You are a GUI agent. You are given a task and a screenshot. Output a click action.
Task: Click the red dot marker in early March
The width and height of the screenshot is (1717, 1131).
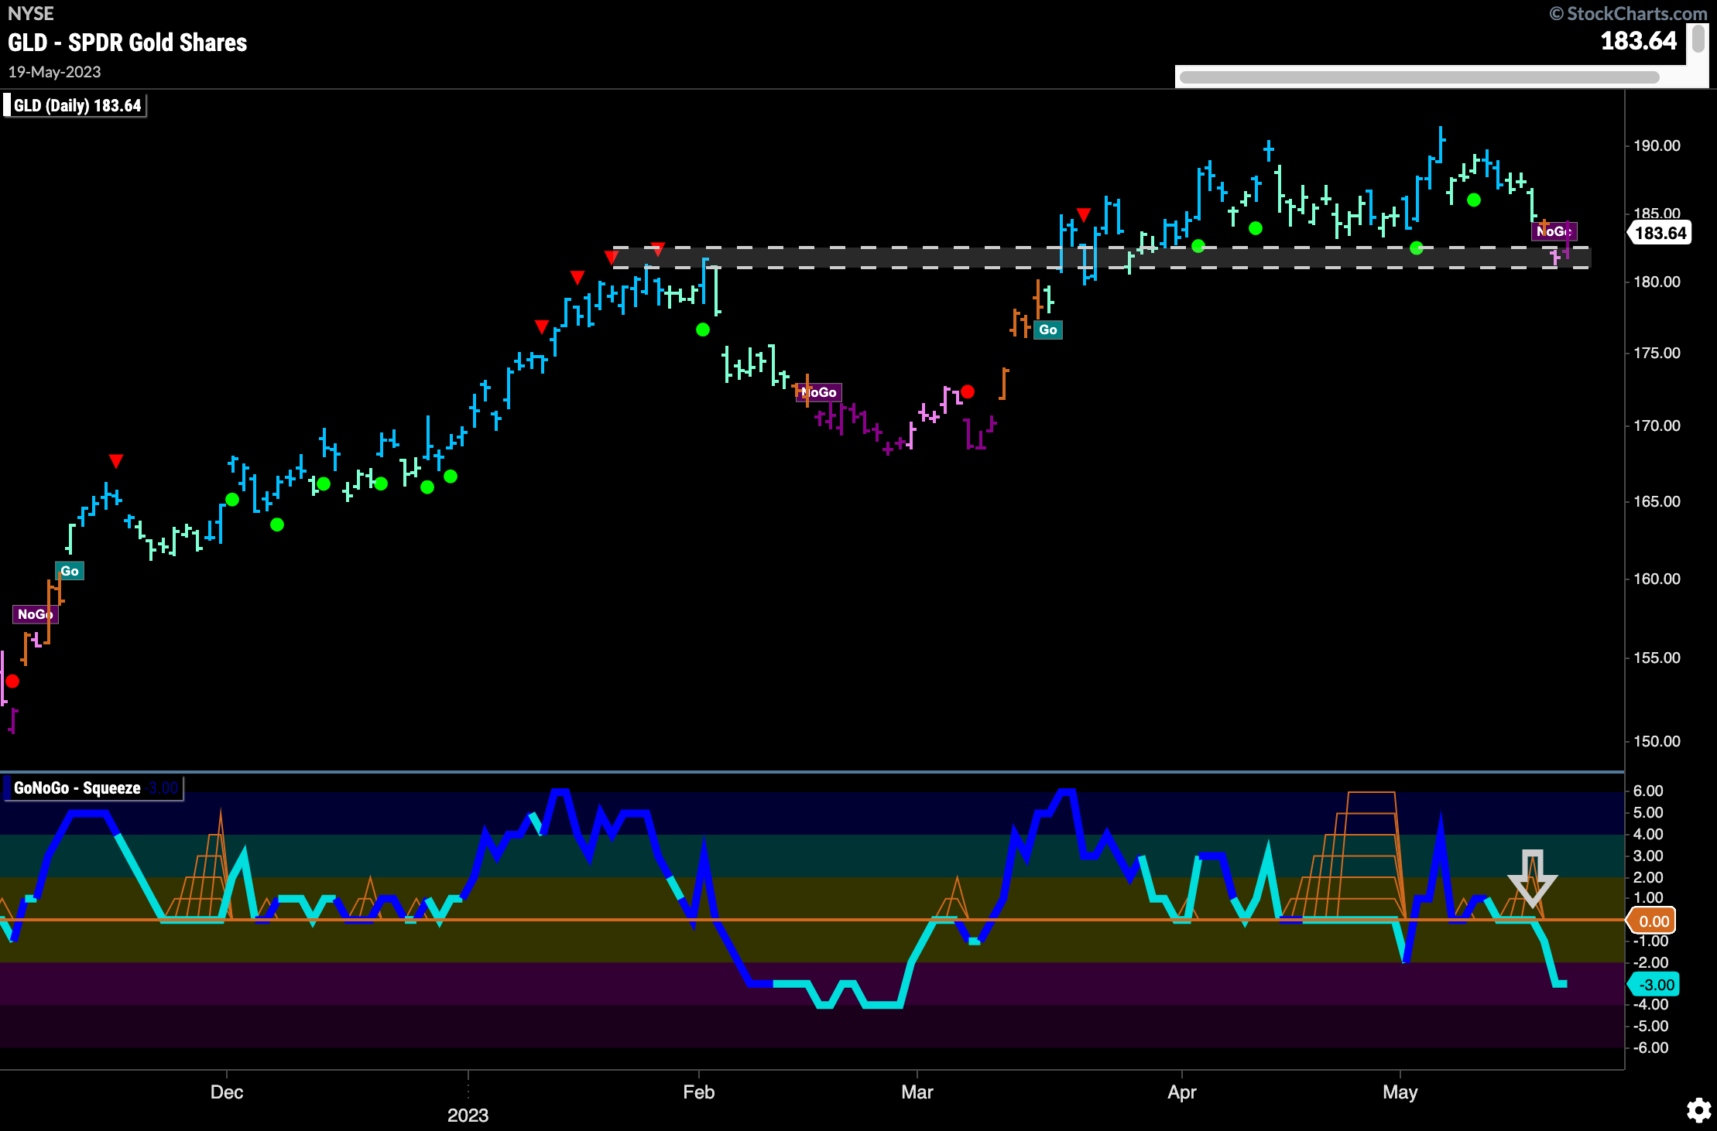(x=968, y=391)
